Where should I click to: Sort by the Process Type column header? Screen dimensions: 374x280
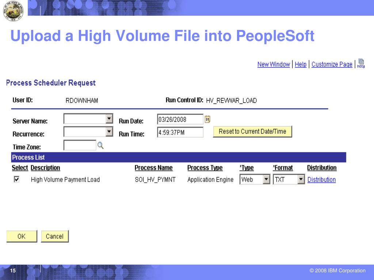[205, 168]
